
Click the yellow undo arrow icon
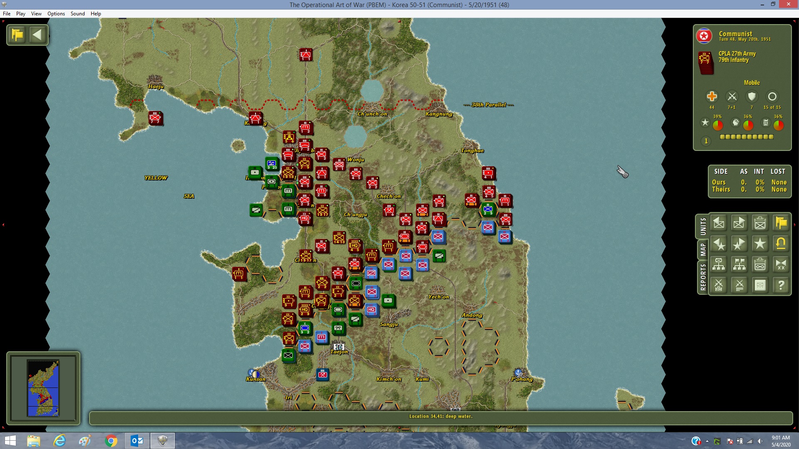(781, 244)
